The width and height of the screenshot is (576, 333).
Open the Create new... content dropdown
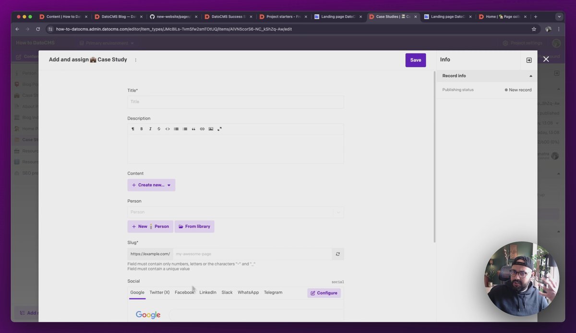pos(151,185)
